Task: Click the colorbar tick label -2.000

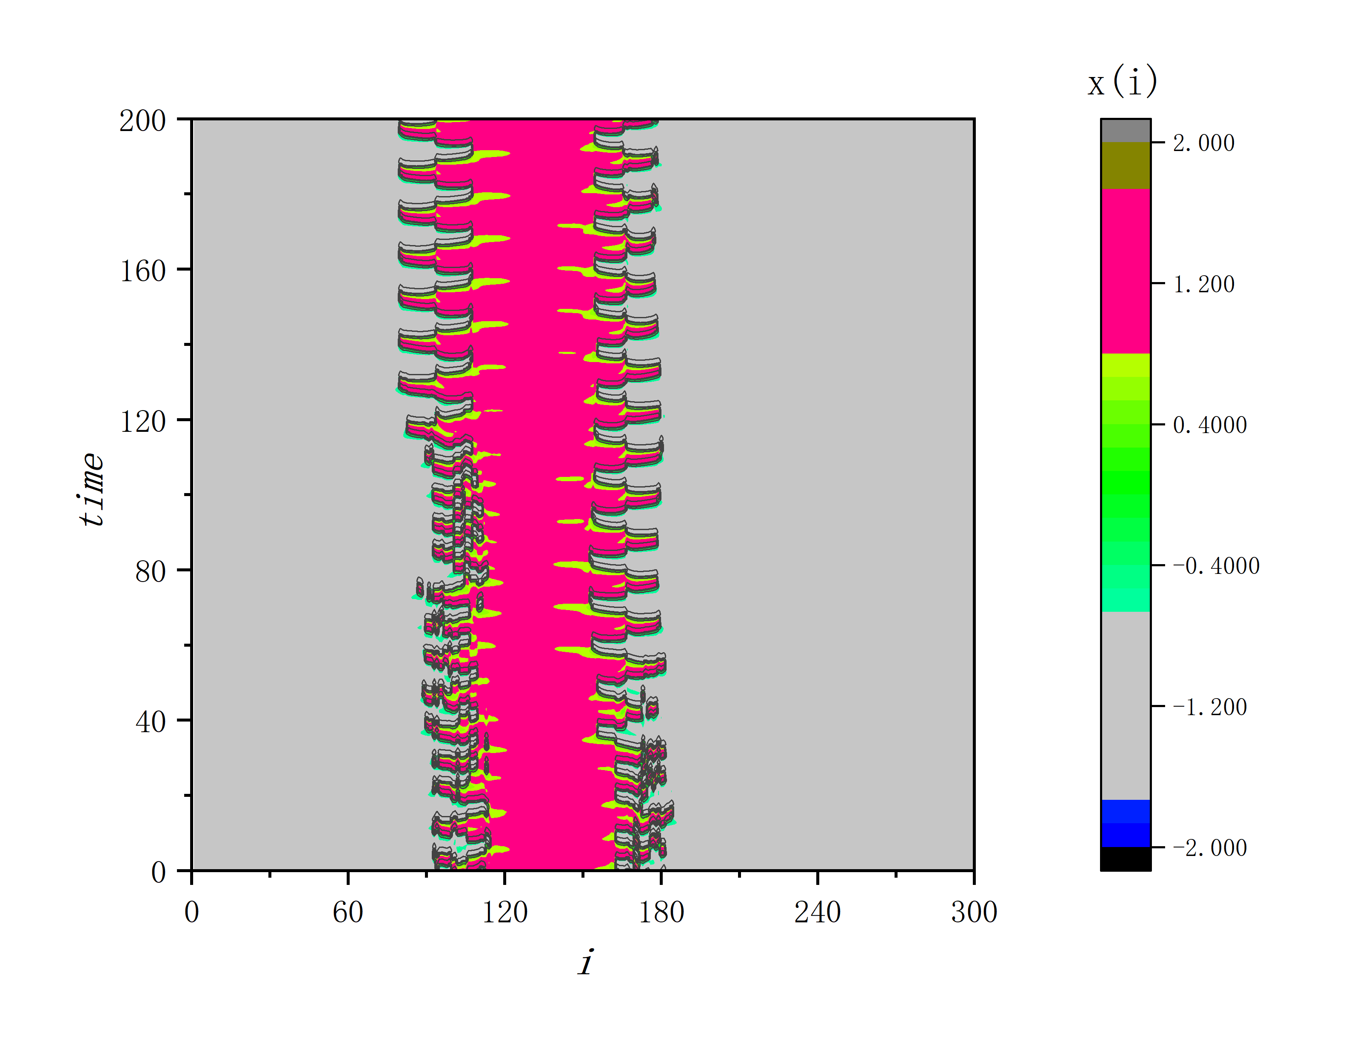Action: pos(1210,848)
